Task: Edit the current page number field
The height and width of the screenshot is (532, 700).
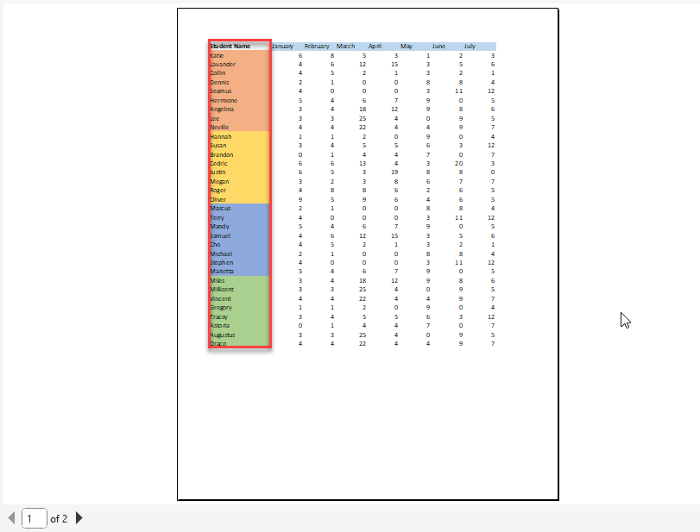Action: point(35,518)
